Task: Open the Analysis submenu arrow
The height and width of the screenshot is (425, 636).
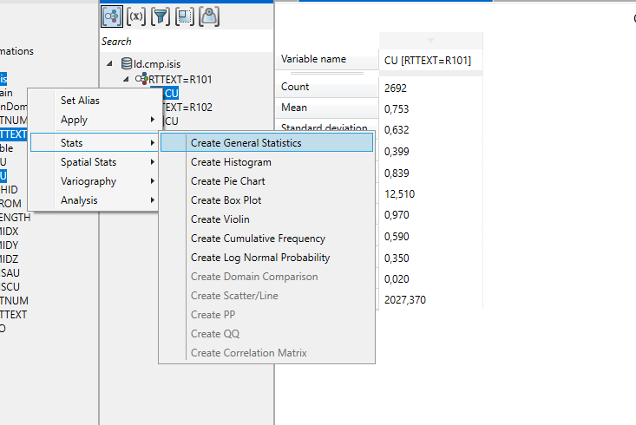Action: (x=153, y=200)
